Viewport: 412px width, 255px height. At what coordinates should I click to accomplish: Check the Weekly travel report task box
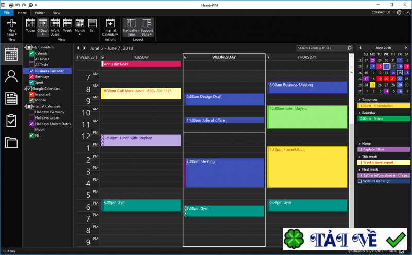point(360,162)
